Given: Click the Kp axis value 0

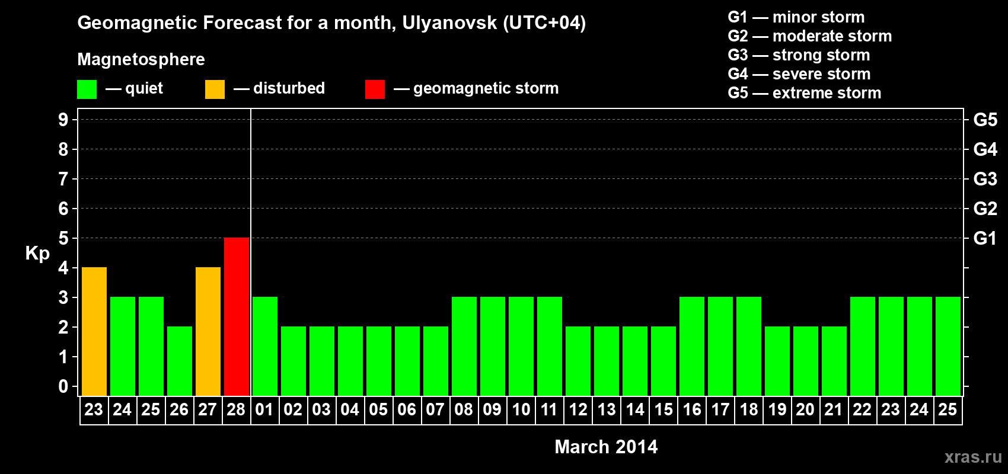Looking at the screenshot, I should (63, 386).
